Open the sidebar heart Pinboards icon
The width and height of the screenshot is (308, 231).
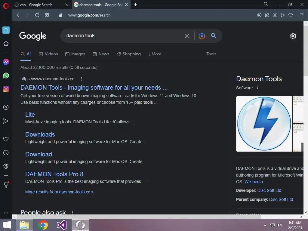[6, 139]
